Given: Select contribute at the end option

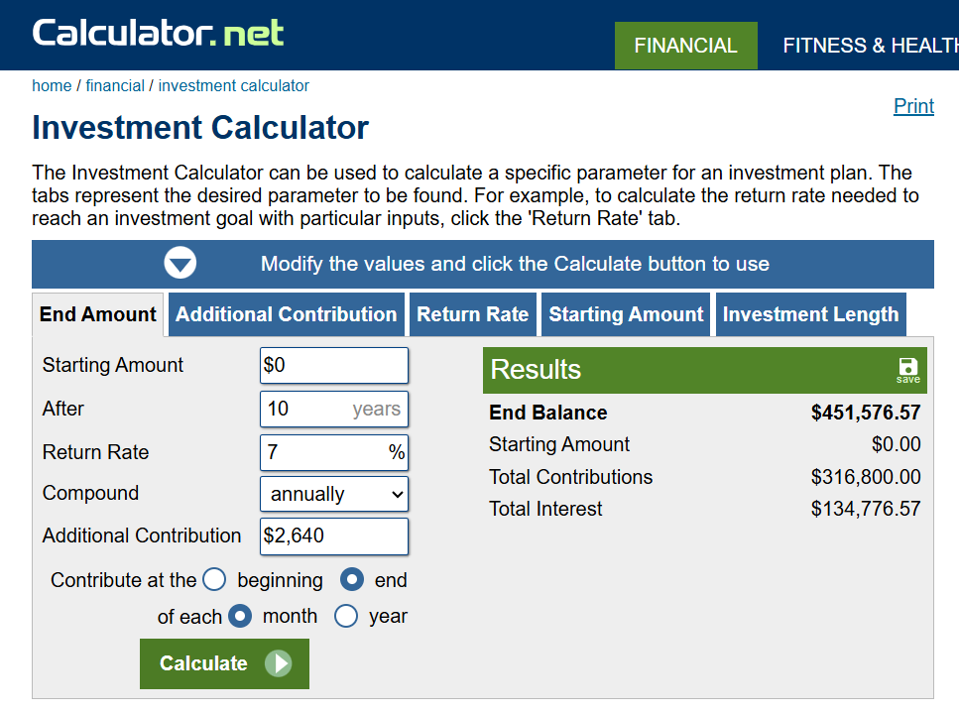Looking at the screenshot, I should coord(352,580).
